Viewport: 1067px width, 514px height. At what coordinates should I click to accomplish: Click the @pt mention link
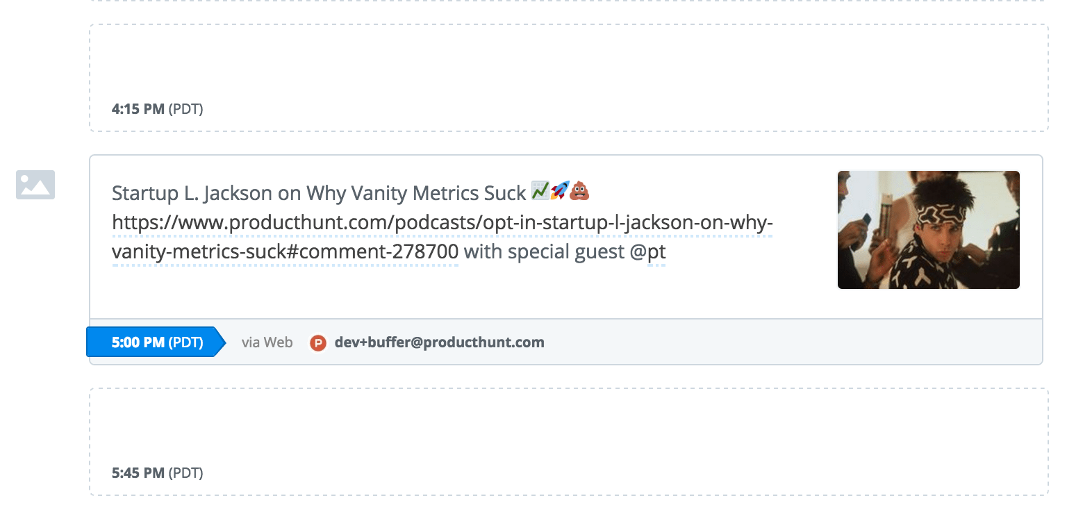pos(653,252)
